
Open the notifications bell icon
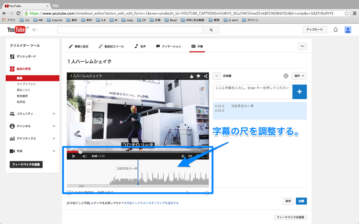pos(335,29)
